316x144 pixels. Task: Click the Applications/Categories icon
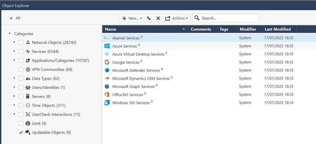(x=28, y=60)
